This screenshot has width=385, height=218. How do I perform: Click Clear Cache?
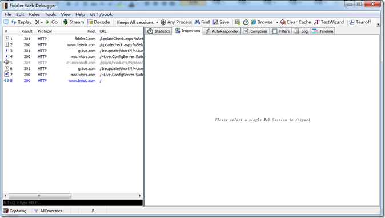coord(295,22)
